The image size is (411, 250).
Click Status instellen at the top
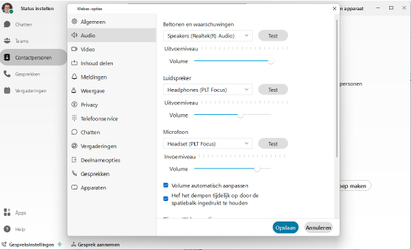pos(37,8)
